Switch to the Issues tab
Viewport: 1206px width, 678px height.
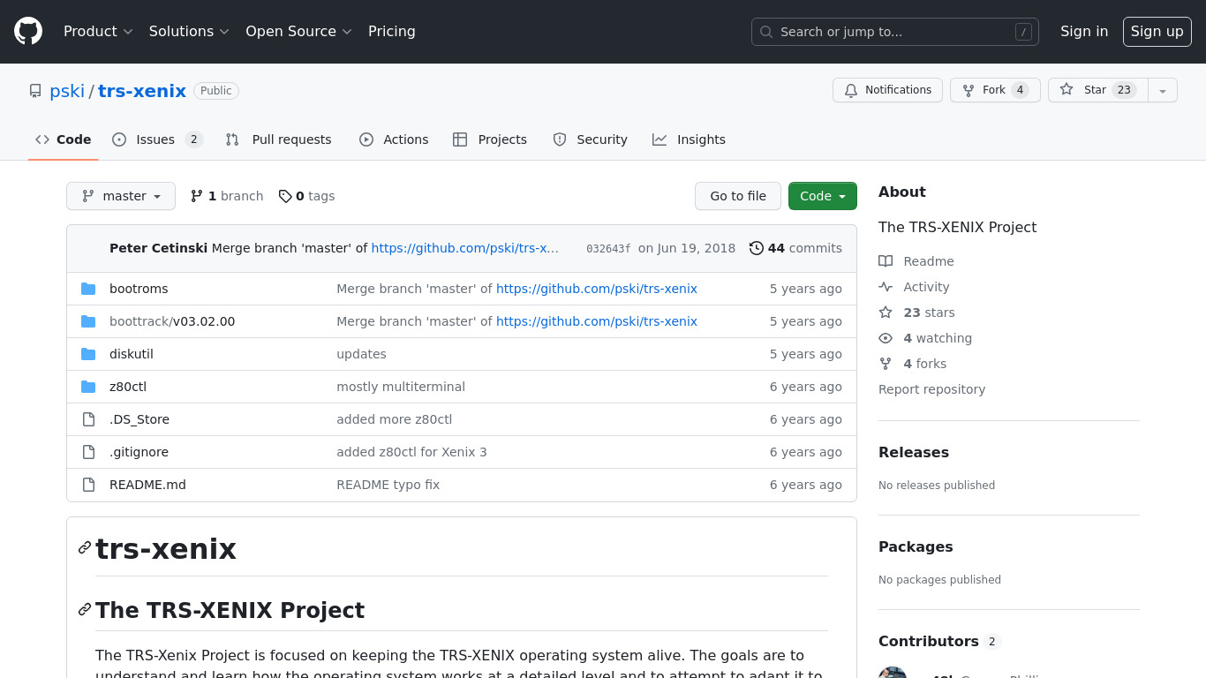point(158,139)
